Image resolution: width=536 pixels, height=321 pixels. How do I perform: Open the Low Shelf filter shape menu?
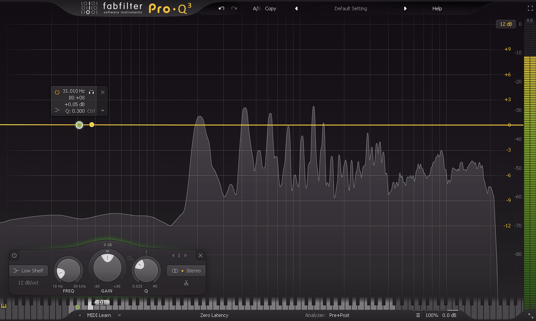coord(29,271)
